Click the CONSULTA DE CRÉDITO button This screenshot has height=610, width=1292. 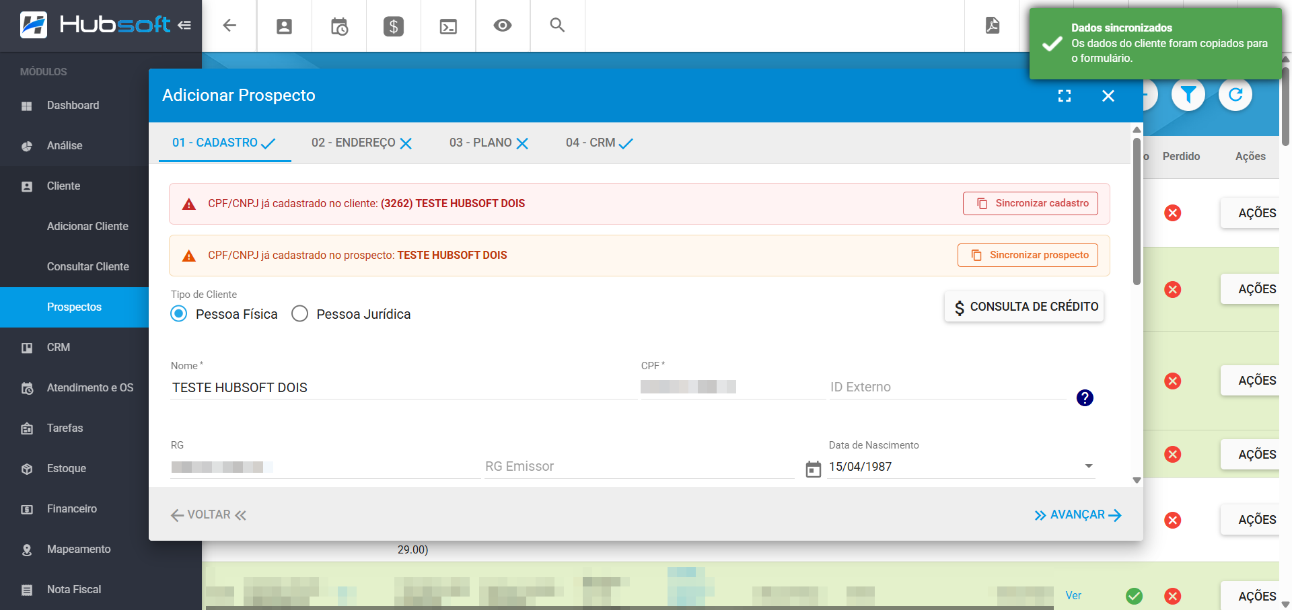(1024, 307)
